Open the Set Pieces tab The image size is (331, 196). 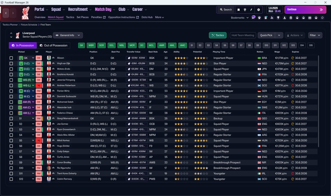[83, 17]
